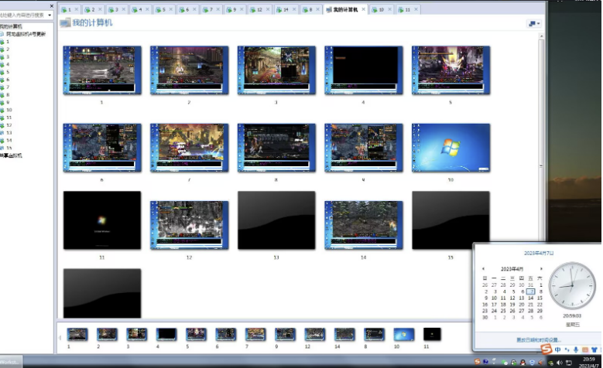Click the main view scrollbar up arrow

tap(541, 36)
